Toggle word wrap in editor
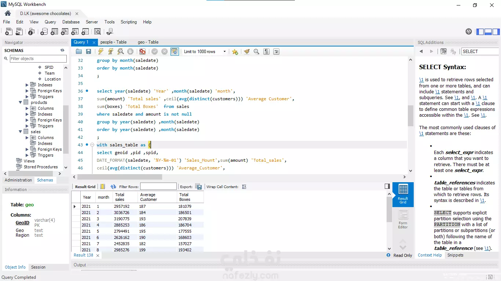Viewport: 501px width, 281px height. (276, 52)
